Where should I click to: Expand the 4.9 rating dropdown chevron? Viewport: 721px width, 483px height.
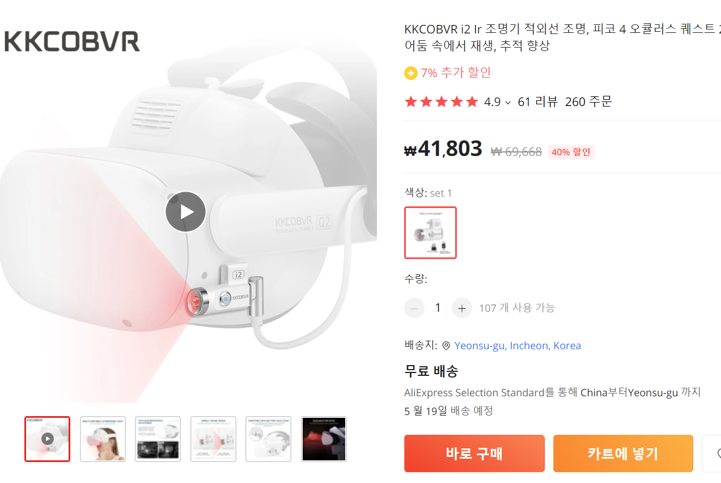pyautogui.click(x=507, y=103)
